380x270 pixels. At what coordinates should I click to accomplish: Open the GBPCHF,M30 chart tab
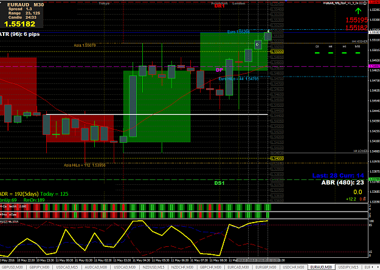pyautogui.click(x=210, y=267)
